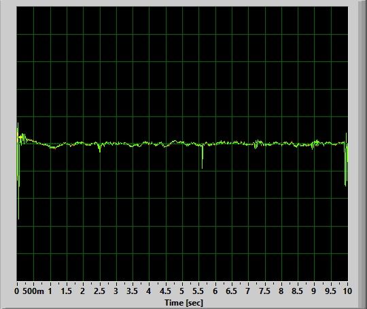Click the 2.5 time axis label
Image resolution: width=367 pixels, height=309 pixels.
(99, 291)
